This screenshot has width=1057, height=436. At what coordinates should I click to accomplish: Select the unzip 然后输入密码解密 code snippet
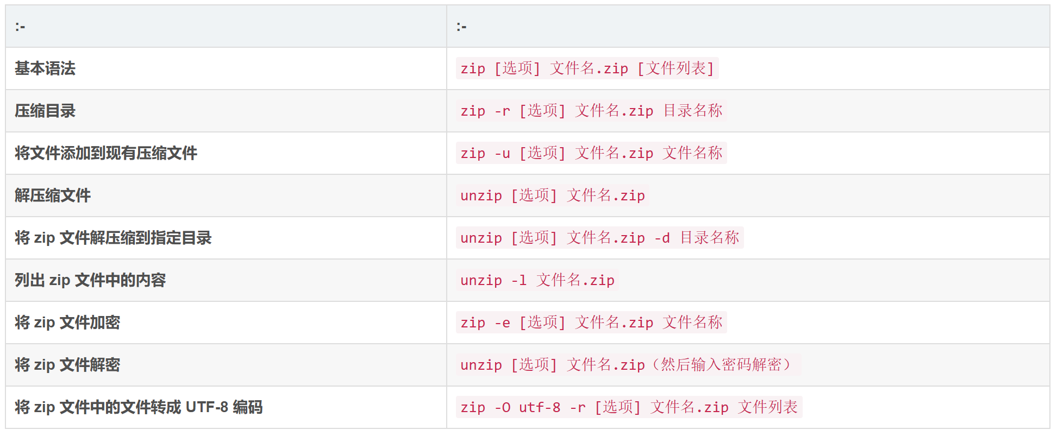[x=629, y=365]
